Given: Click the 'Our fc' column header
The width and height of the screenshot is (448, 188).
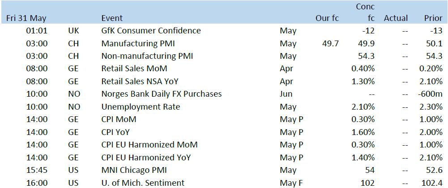Looking at the screenshot, I should [327, 18].
